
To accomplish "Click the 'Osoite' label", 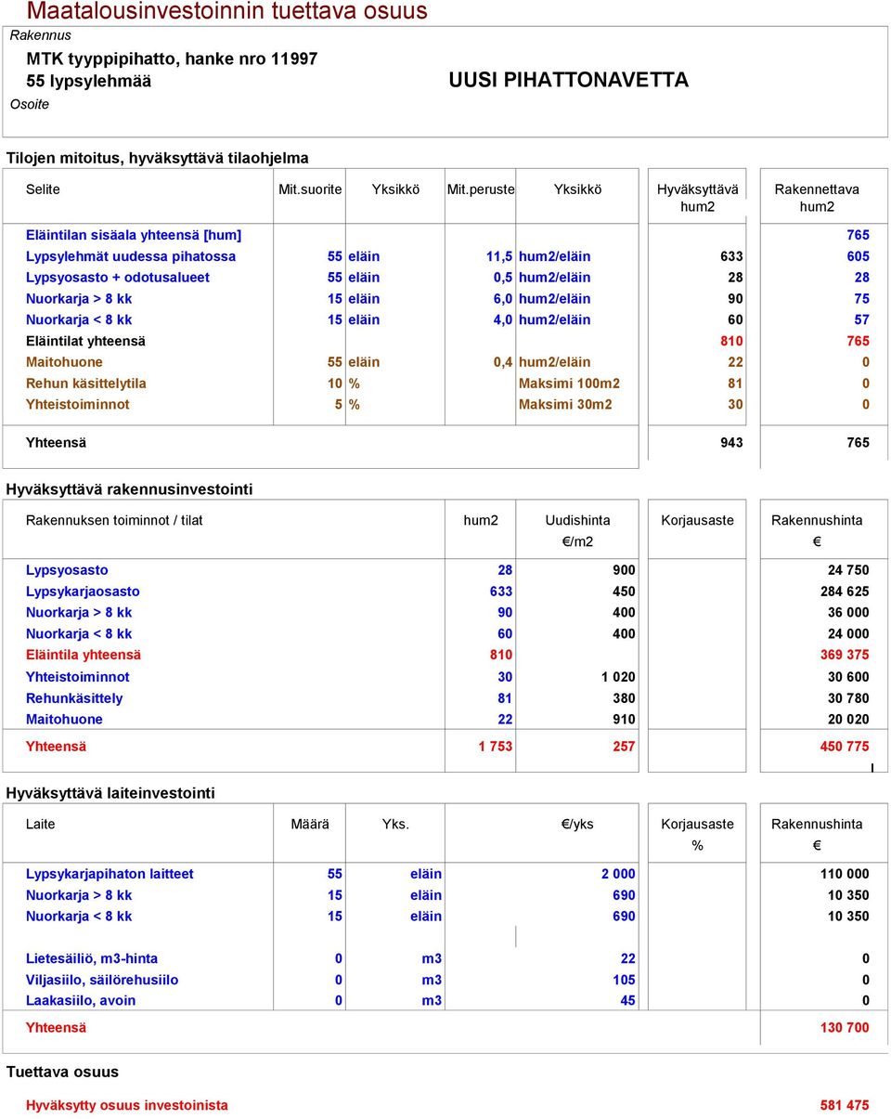I will [30, 104].
